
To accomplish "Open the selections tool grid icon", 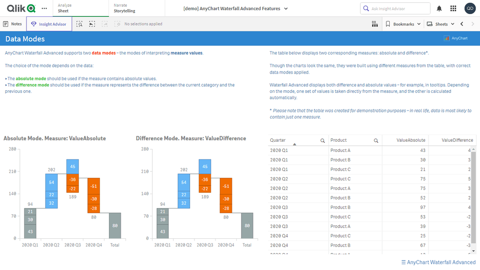I will click(374, 24).
